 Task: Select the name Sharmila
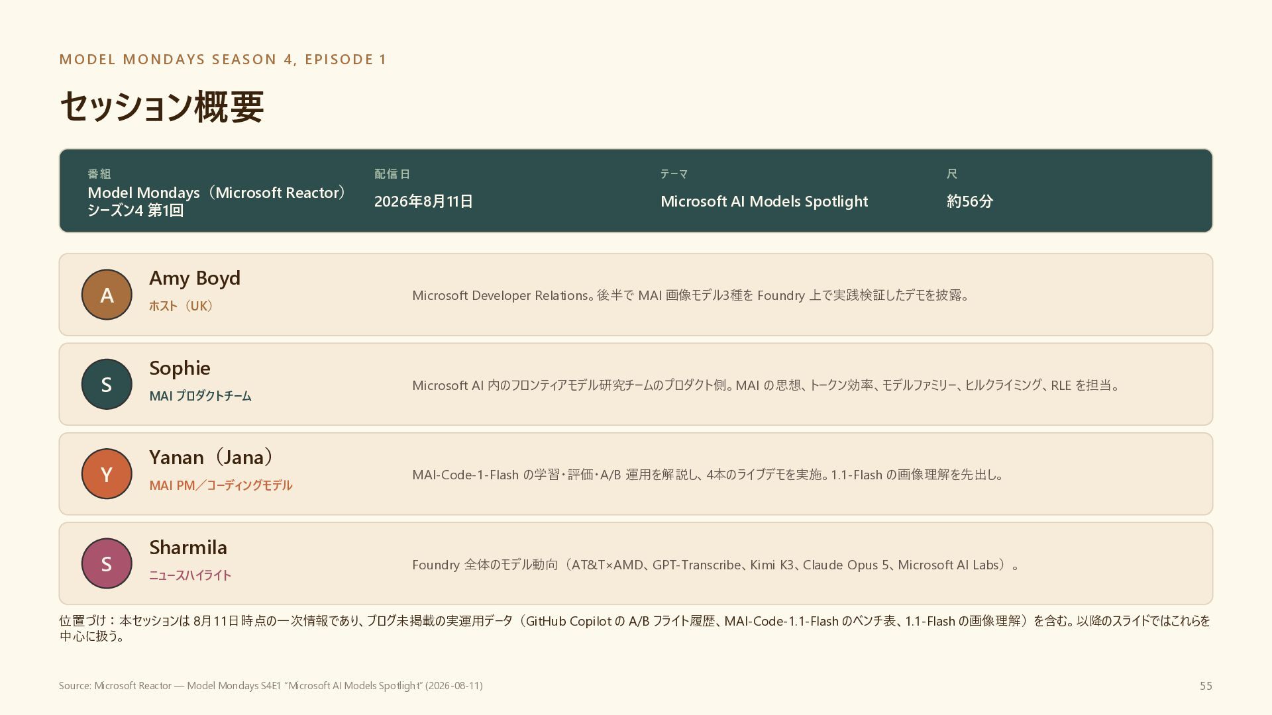[188, 548]
